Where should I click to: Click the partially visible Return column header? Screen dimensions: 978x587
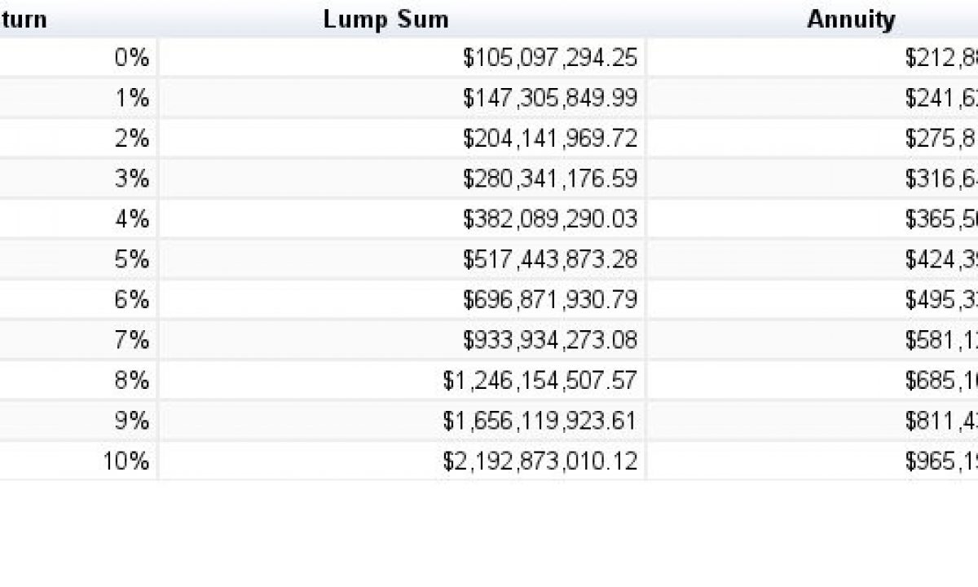pos(24,20)
